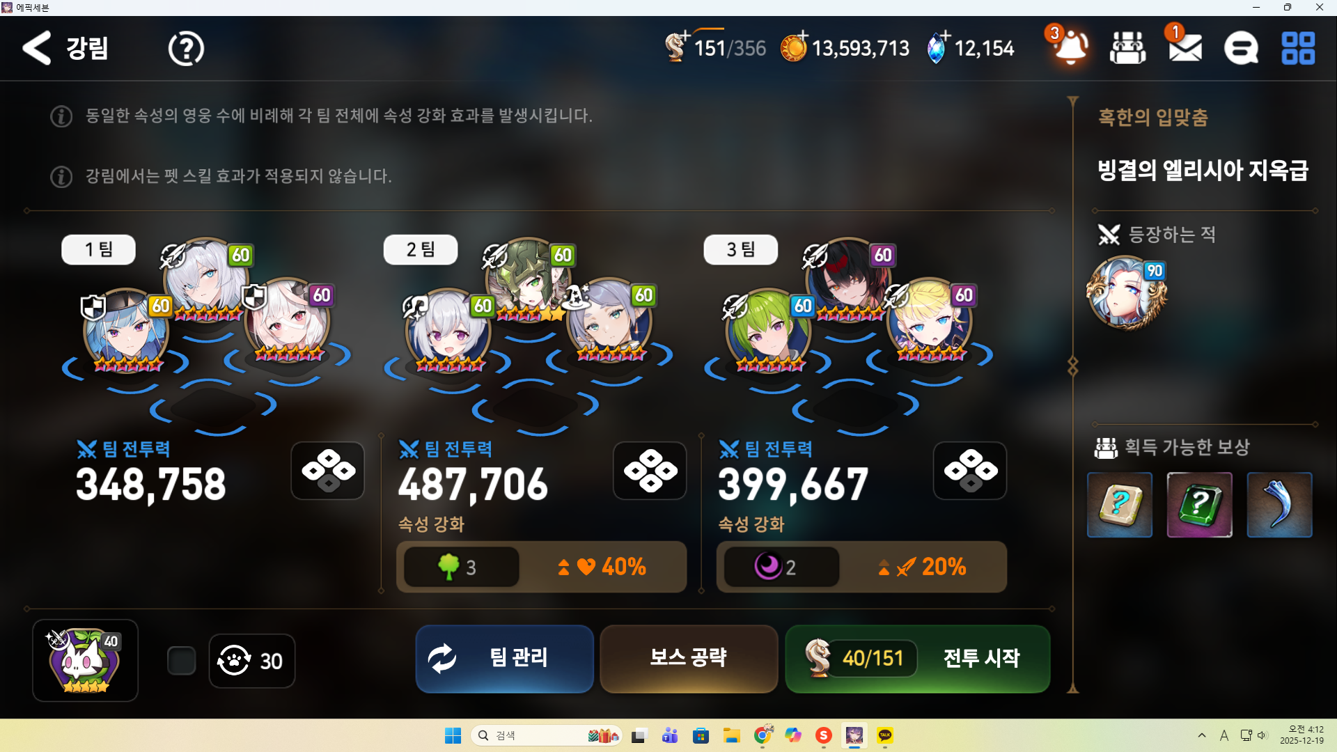Click the 팀 관리 button
This screenshot has width=1337, height=752.
(505, 659)
